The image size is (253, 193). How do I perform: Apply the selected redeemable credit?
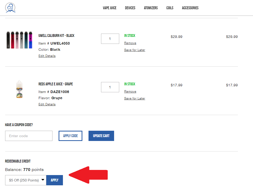coord(54,180)
